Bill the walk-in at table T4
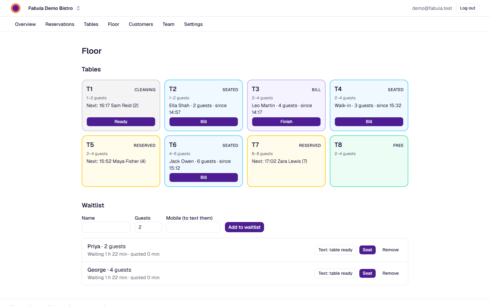 [369, 122]
